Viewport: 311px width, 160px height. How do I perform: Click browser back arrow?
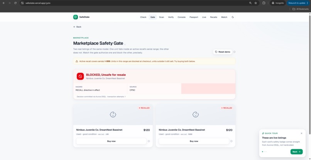point(3,3)
